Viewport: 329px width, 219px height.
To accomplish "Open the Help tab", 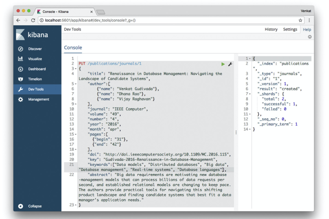I will click(307, 30).
